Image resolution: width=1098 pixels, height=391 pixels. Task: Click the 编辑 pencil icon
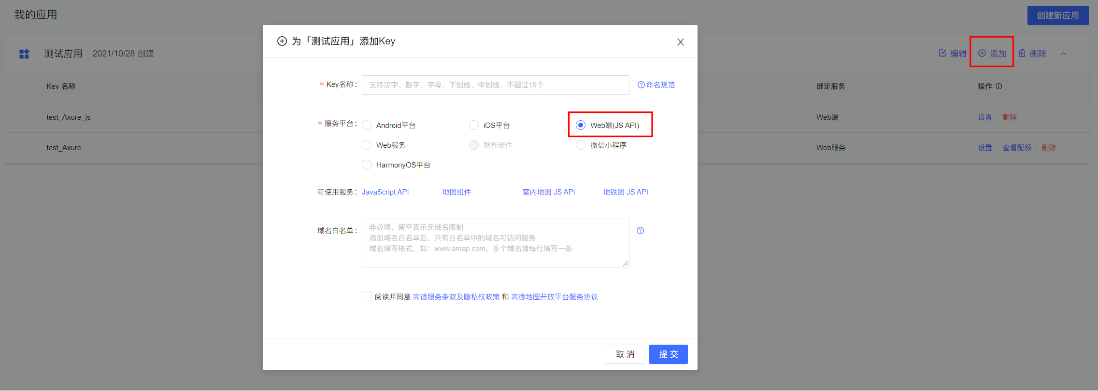coord(942,53)
